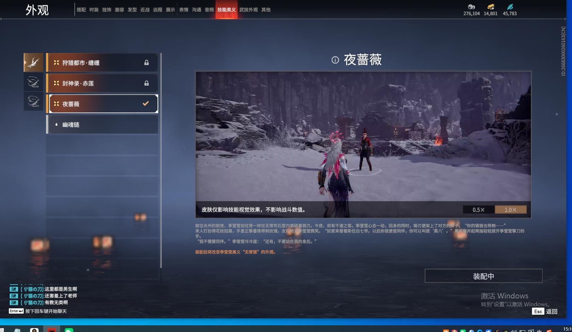
Task: Select the third skill icon in the left sidebar
Action: [34, 101]
